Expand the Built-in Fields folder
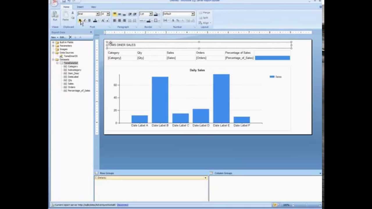This screenshot has width=372, height=209. (x=53, y=42)
